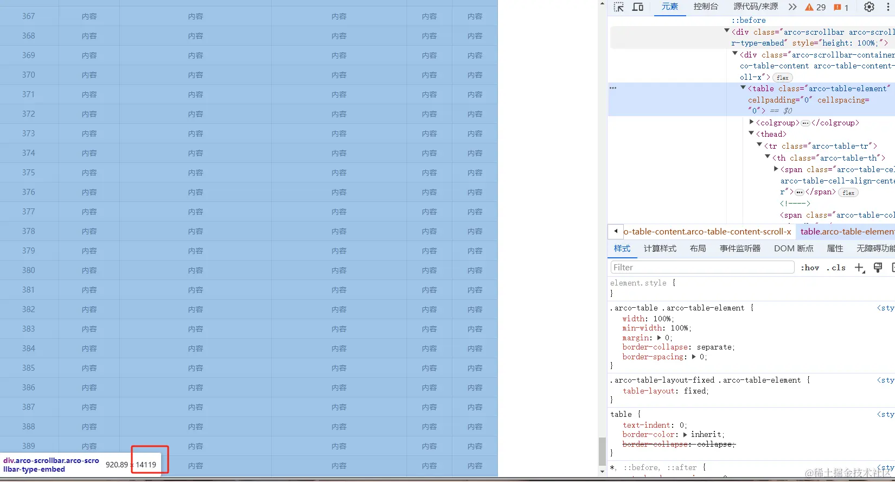Switch to the 源代码/来源 tab
Image resolution: width=895 pixels, height=482 pixels.
pos(756,7)
